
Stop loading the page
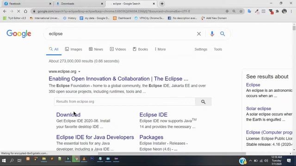18,11
